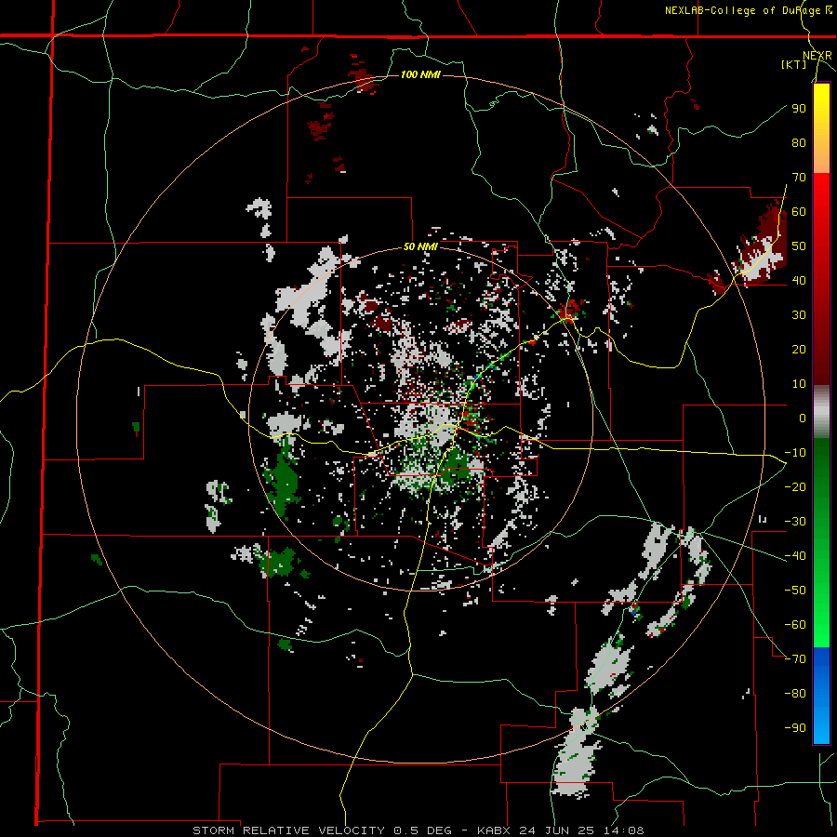The height and width of the screenshot is (837, 837).
Task: Click the 0 value on the velocity scale
Action: (x=803, y=418)
